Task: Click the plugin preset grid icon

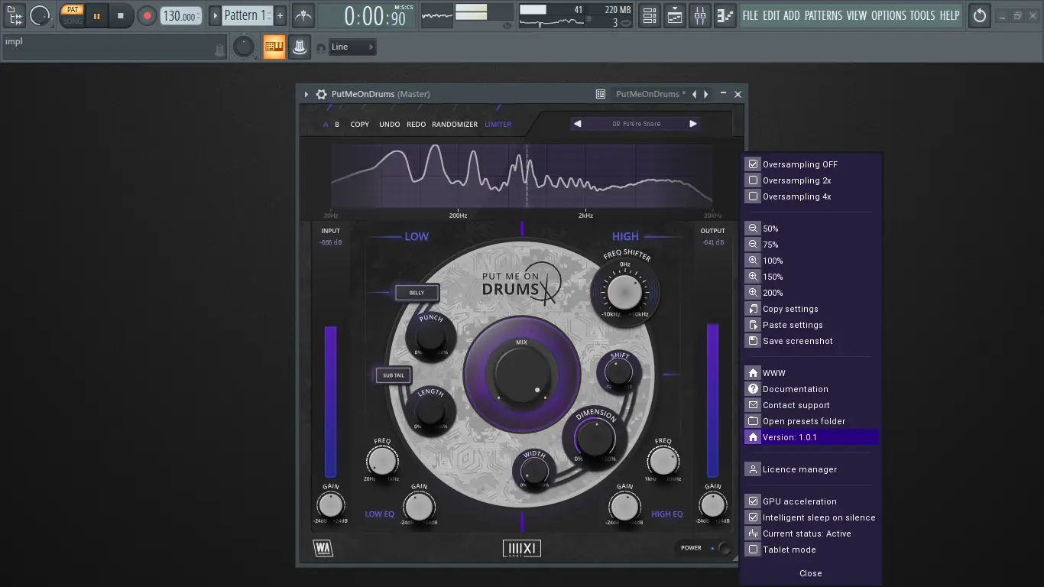Action: [601, 94]
